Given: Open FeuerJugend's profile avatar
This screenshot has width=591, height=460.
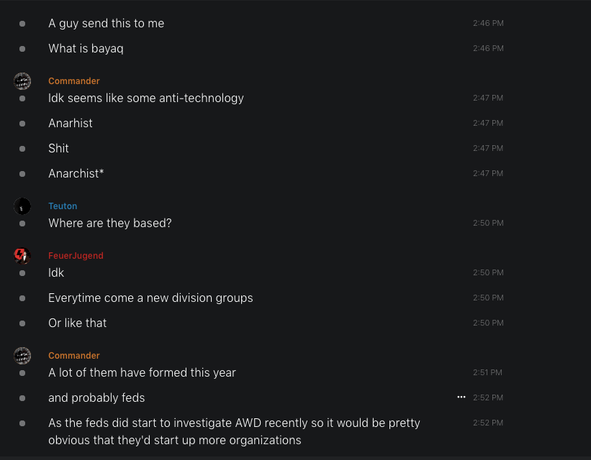Looking at the screenshot, I should pyautogui.click(x=22, y=256).
